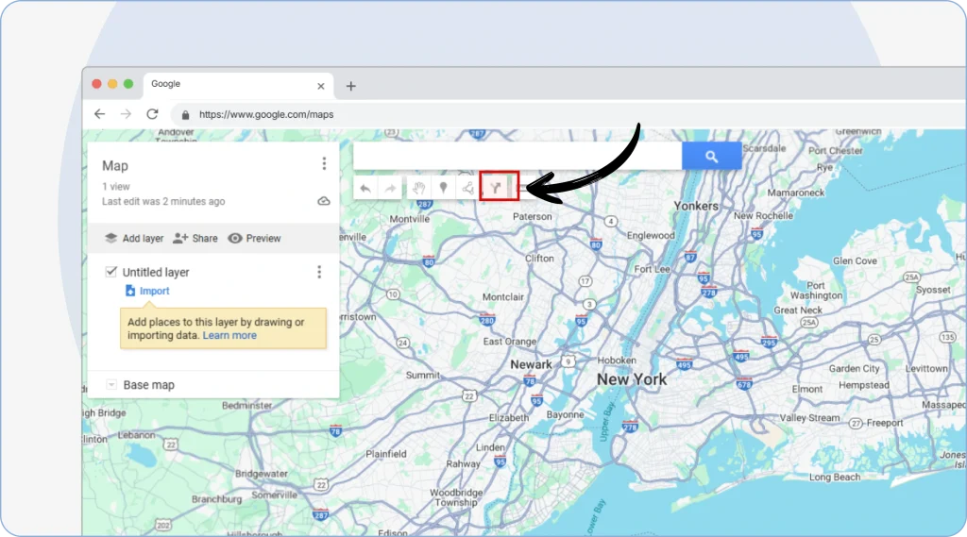The height and width of the screenshot is (537, 967).
Task: Click the Garden City map label
Action: (854, 369)
